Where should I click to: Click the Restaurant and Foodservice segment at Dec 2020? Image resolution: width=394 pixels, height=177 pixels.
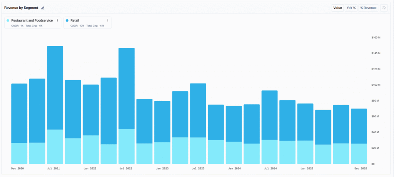click(19, 154)
